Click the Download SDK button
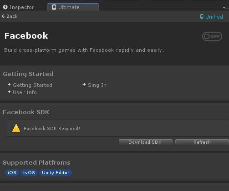Screen dimensions: 229x191 (x=146, y=142)
